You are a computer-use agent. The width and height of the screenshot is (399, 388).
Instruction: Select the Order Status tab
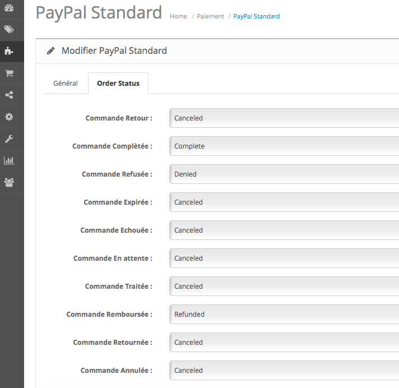(118, 83)
